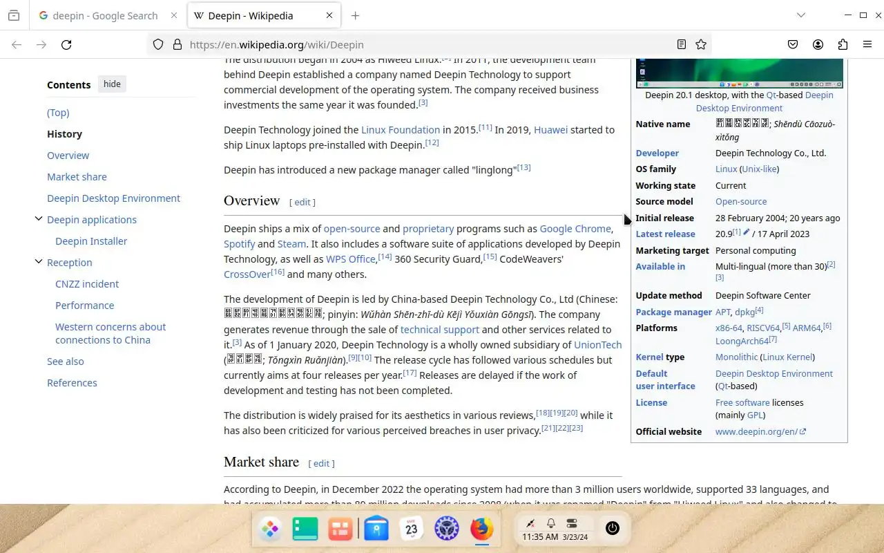Open the Calendar dock icon

(x=412, y=529)
